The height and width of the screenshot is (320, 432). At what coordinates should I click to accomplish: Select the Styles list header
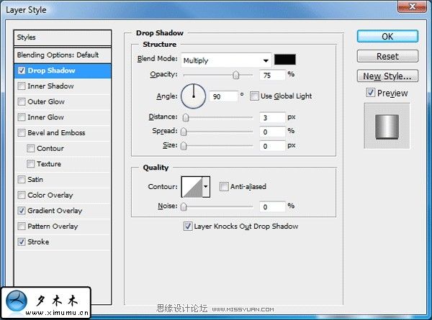(63, 37)
